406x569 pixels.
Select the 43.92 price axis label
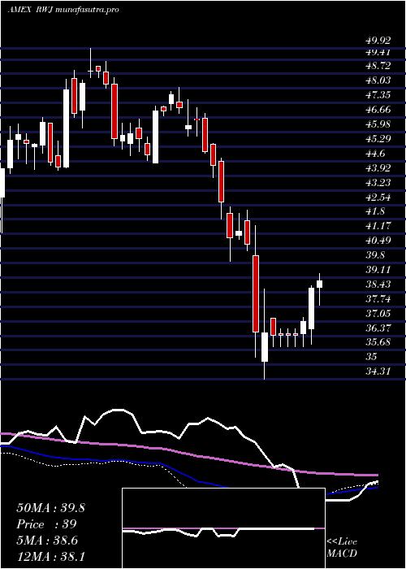pyautogui.click(x=378, y=167)
